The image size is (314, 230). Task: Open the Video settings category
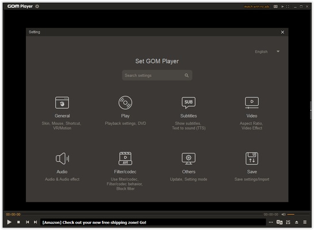[x=252, y=113]
